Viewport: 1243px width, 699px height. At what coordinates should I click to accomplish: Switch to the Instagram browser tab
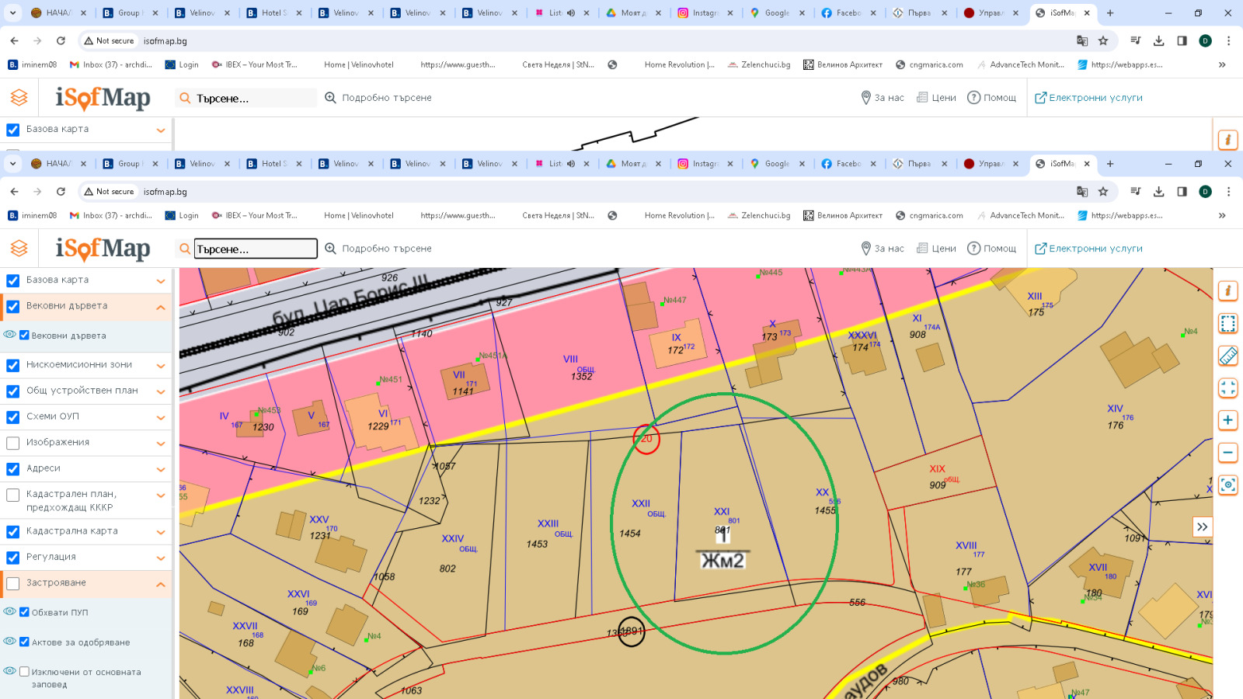705,163
